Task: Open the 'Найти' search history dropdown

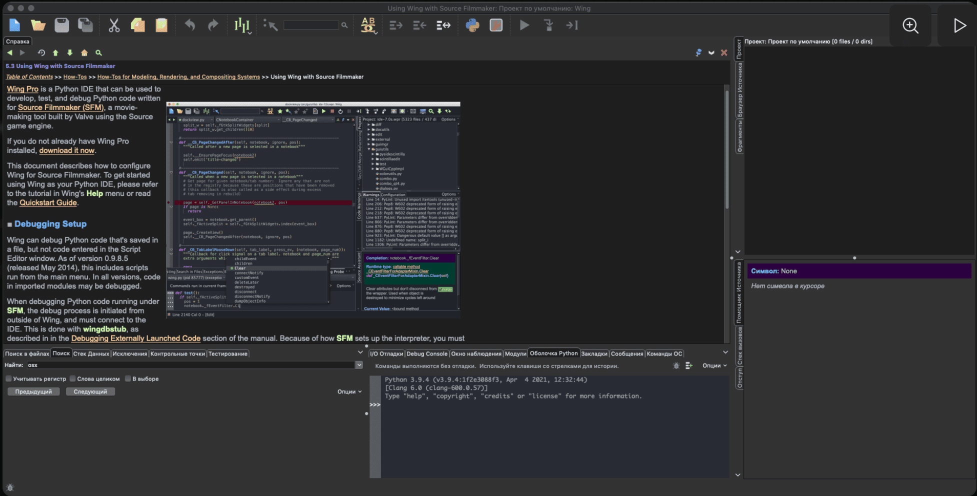Action: point(359,365)
